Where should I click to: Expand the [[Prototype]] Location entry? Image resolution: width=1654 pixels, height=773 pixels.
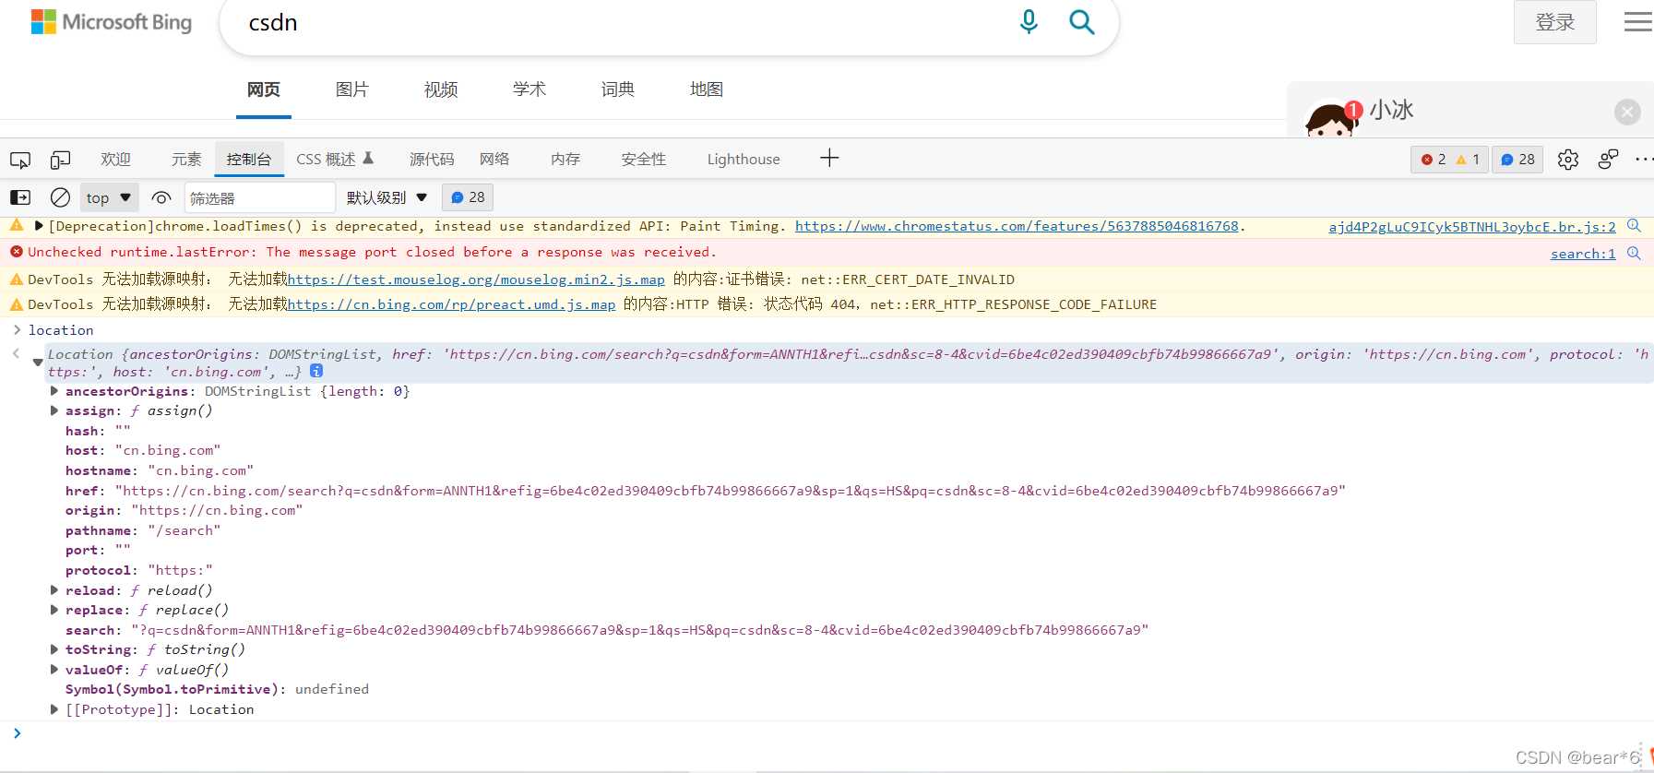point(54,709)
